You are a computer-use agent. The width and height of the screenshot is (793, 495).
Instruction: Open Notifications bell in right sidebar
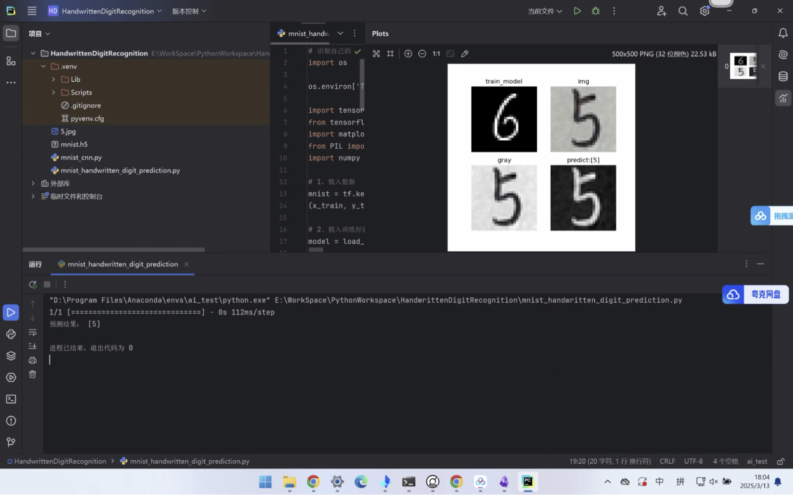point(783,33)
